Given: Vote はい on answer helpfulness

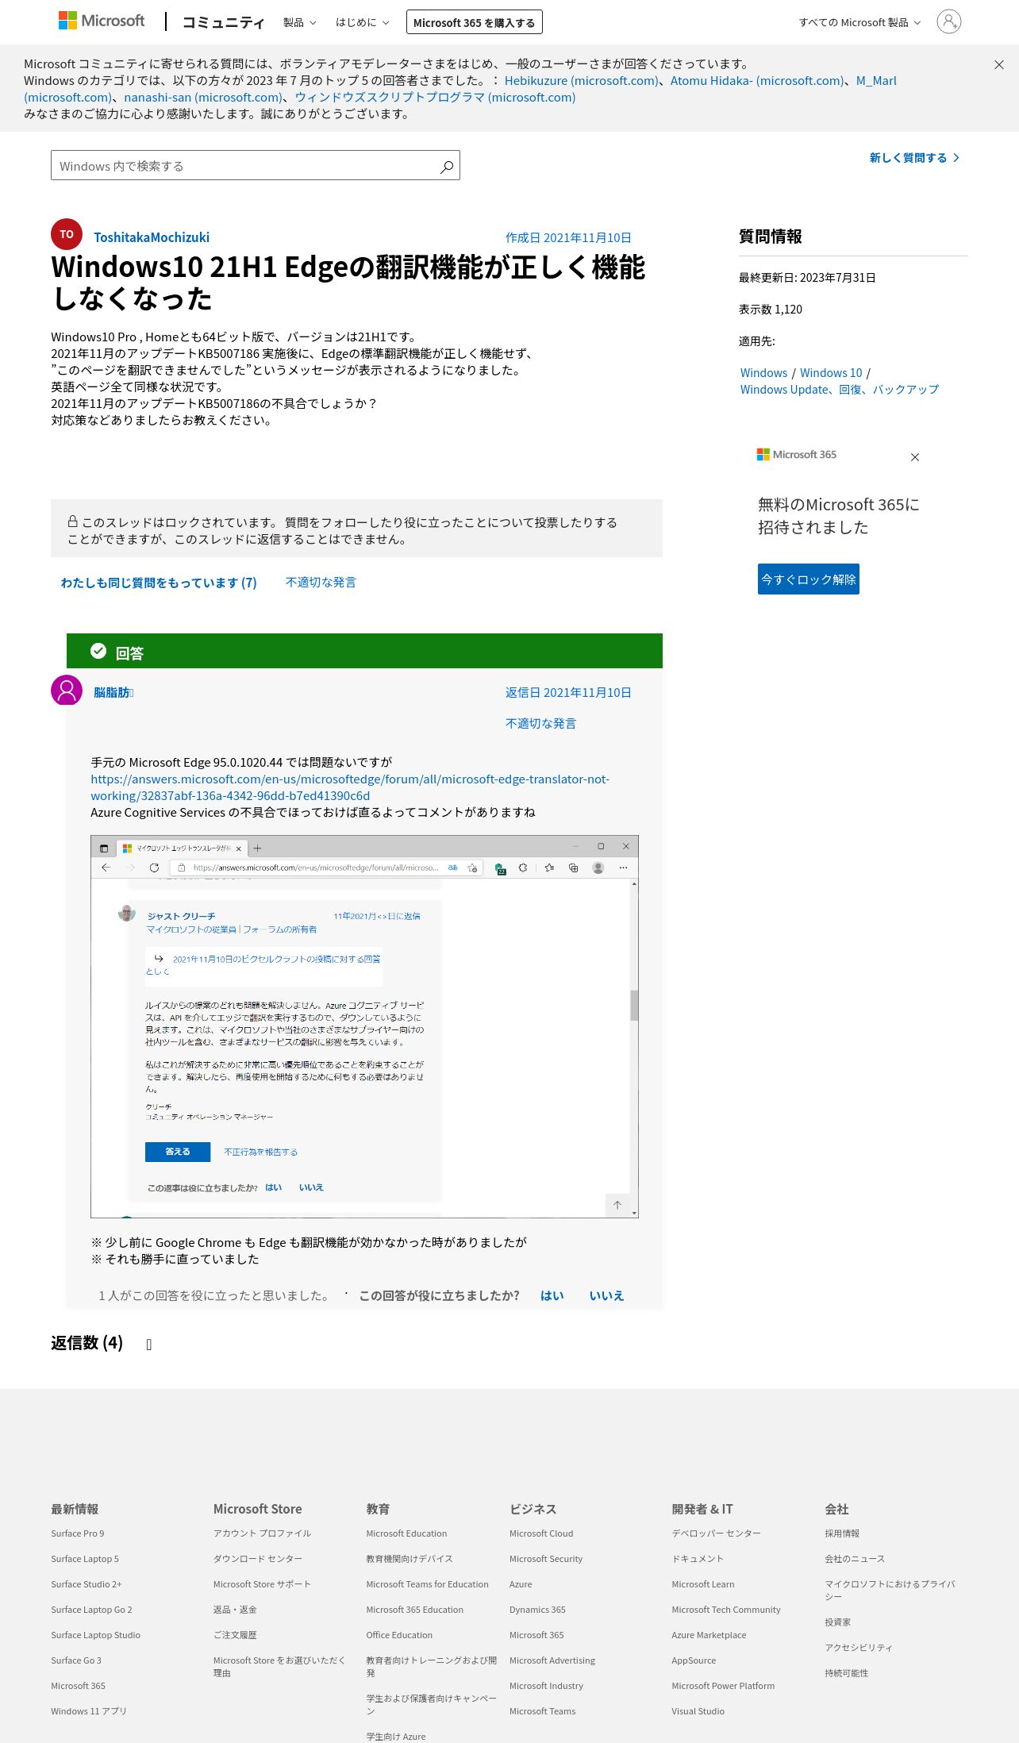Looking at the screenshot, I should point(552,1295).
